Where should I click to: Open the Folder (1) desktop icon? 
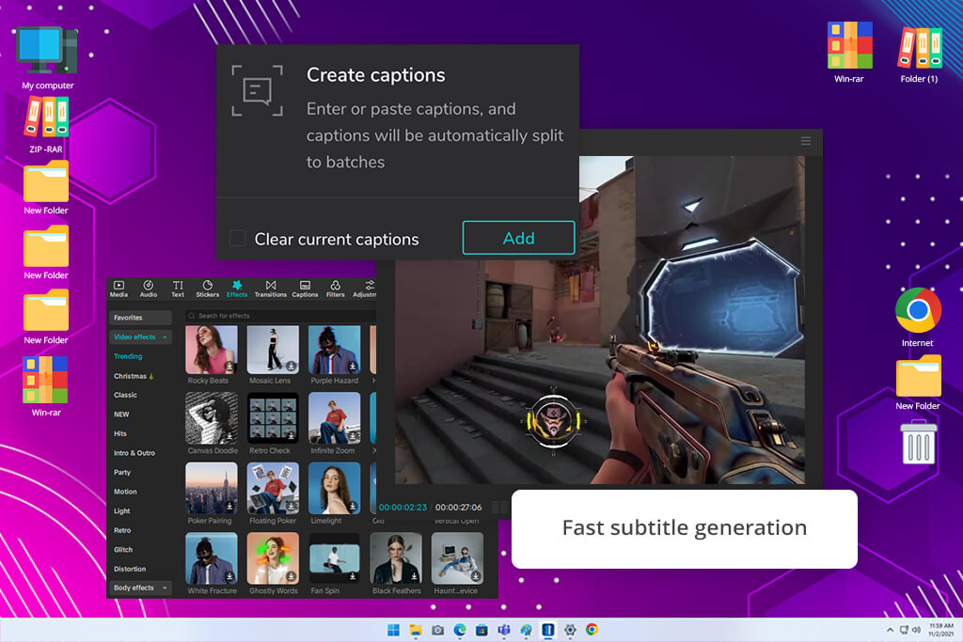(x=919, y=53)
